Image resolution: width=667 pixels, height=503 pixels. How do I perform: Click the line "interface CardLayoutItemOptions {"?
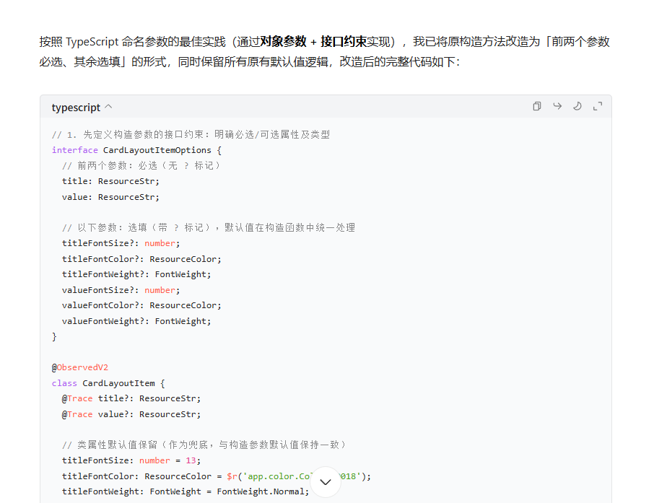(x=136, y=150)
